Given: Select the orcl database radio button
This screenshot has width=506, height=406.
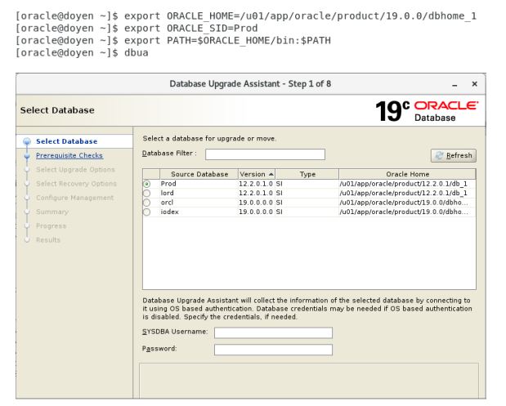Looking at the screenshot, I should [147, 203].
